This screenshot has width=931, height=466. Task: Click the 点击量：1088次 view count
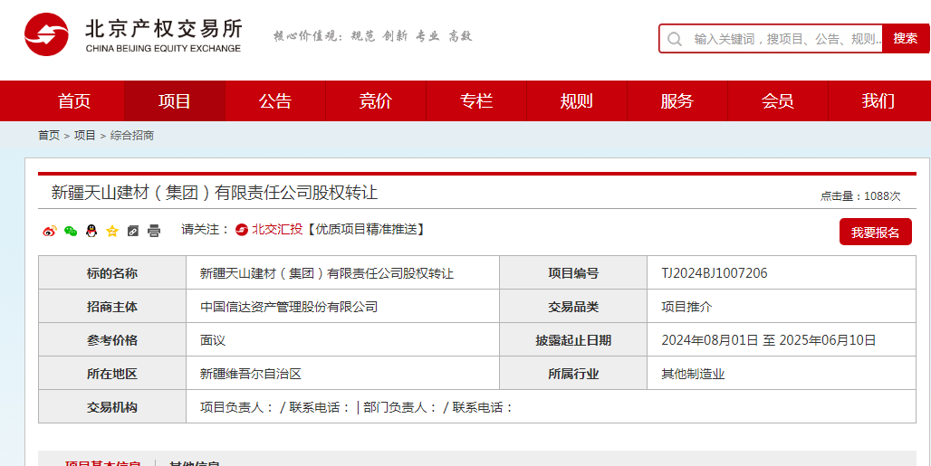click(860, 196)
